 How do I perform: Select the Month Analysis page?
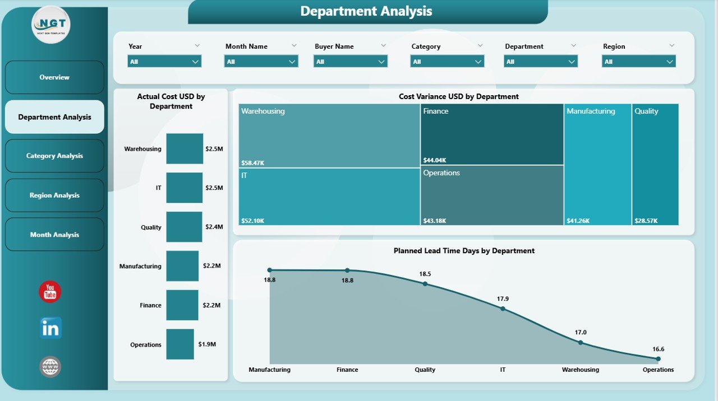pos(54,234)
